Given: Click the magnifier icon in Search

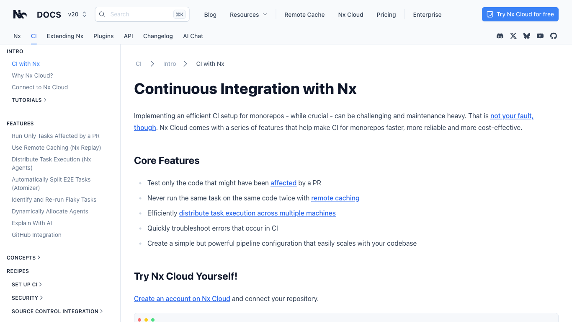Looking at the screenshot, I should coord(102,14).
